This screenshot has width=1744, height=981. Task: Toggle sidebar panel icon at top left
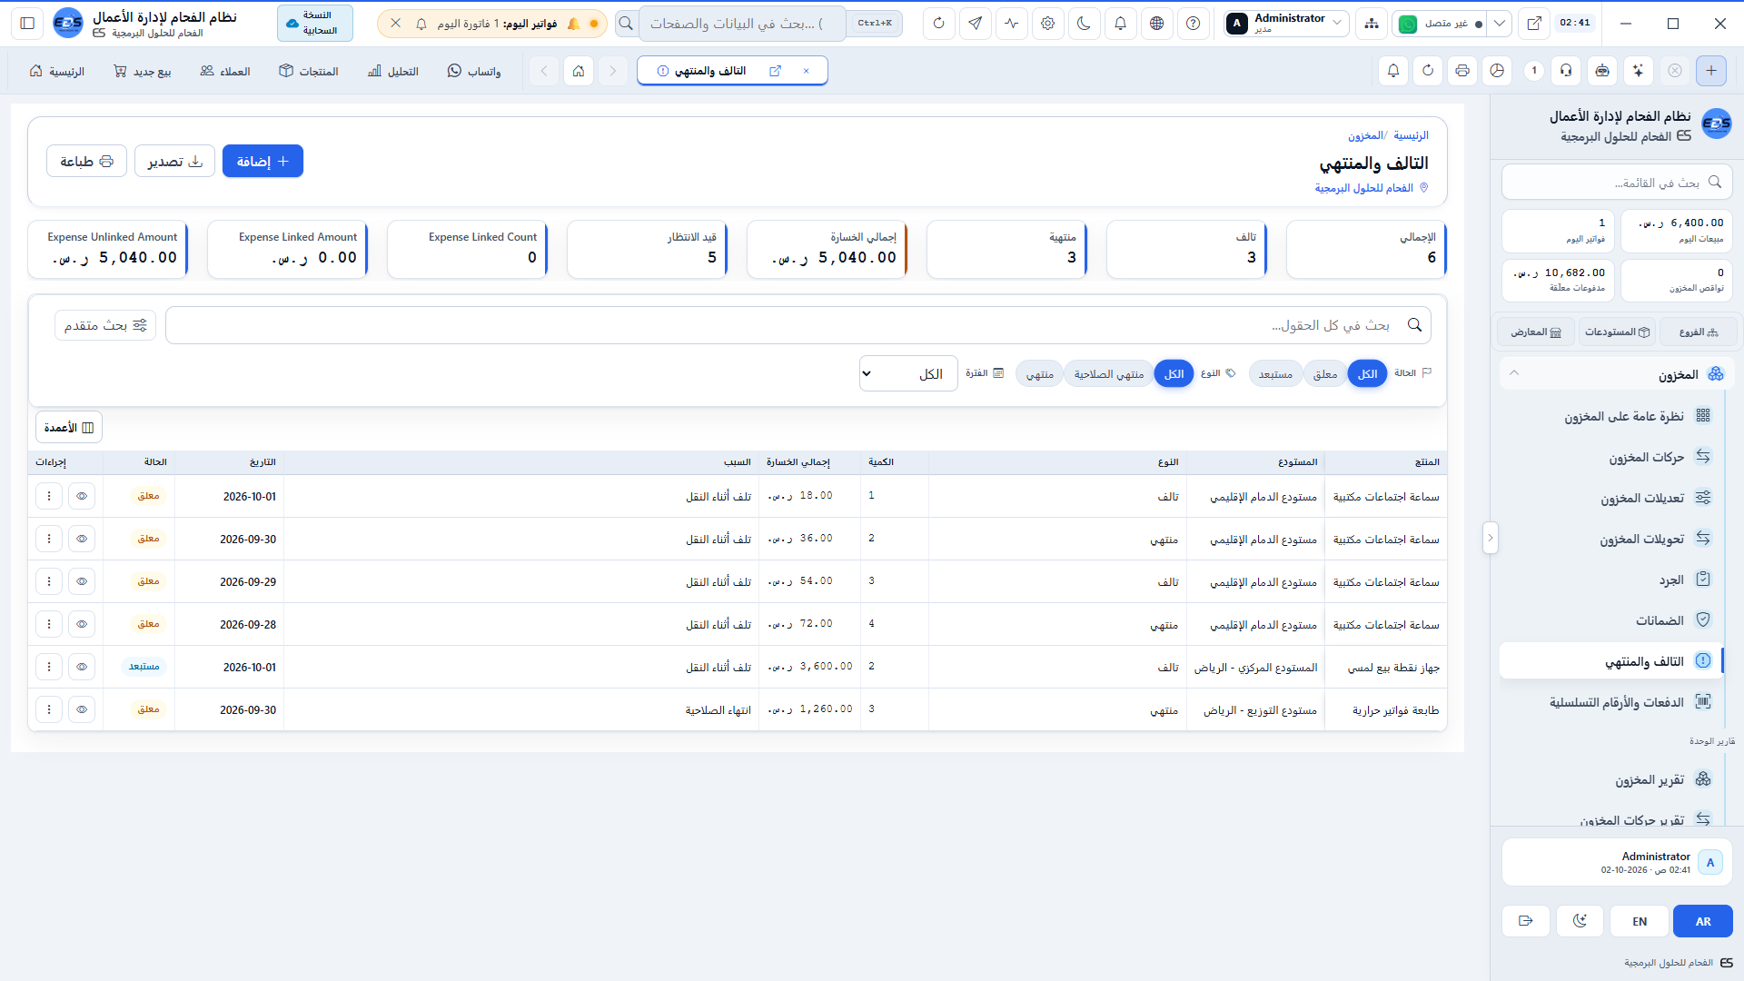point(27,24)
